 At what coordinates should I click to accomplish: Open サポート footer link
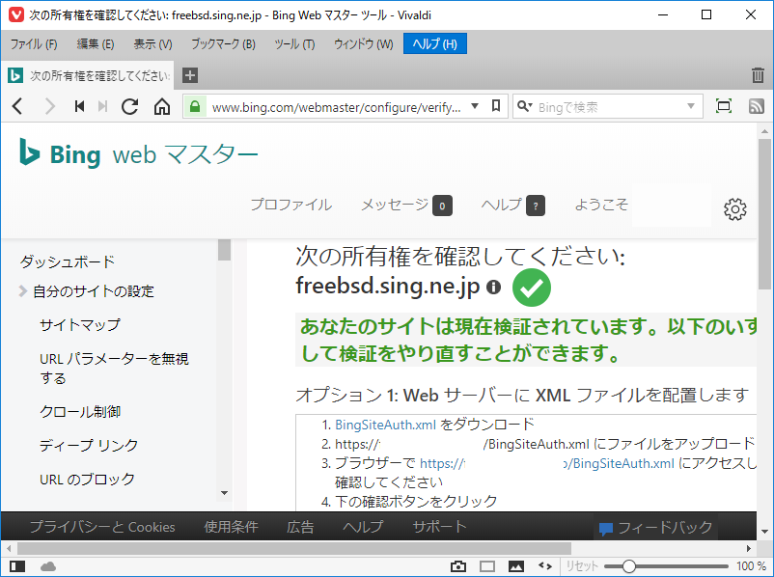pos(439,527)
